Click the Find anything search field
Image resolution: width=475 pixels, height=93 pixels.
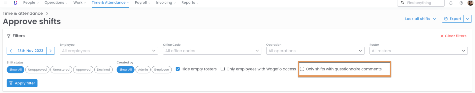[x=421, y=3]
